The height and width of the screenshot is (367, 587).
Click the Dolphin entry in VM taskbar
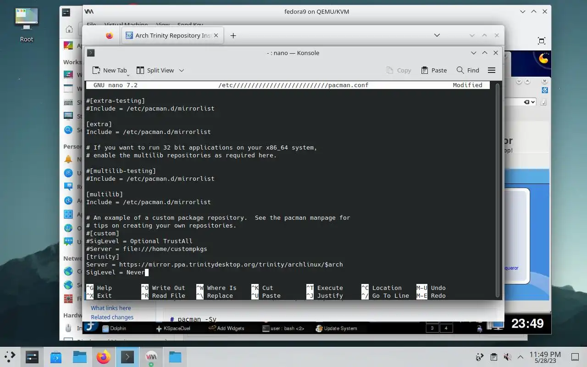click(114, 328)
